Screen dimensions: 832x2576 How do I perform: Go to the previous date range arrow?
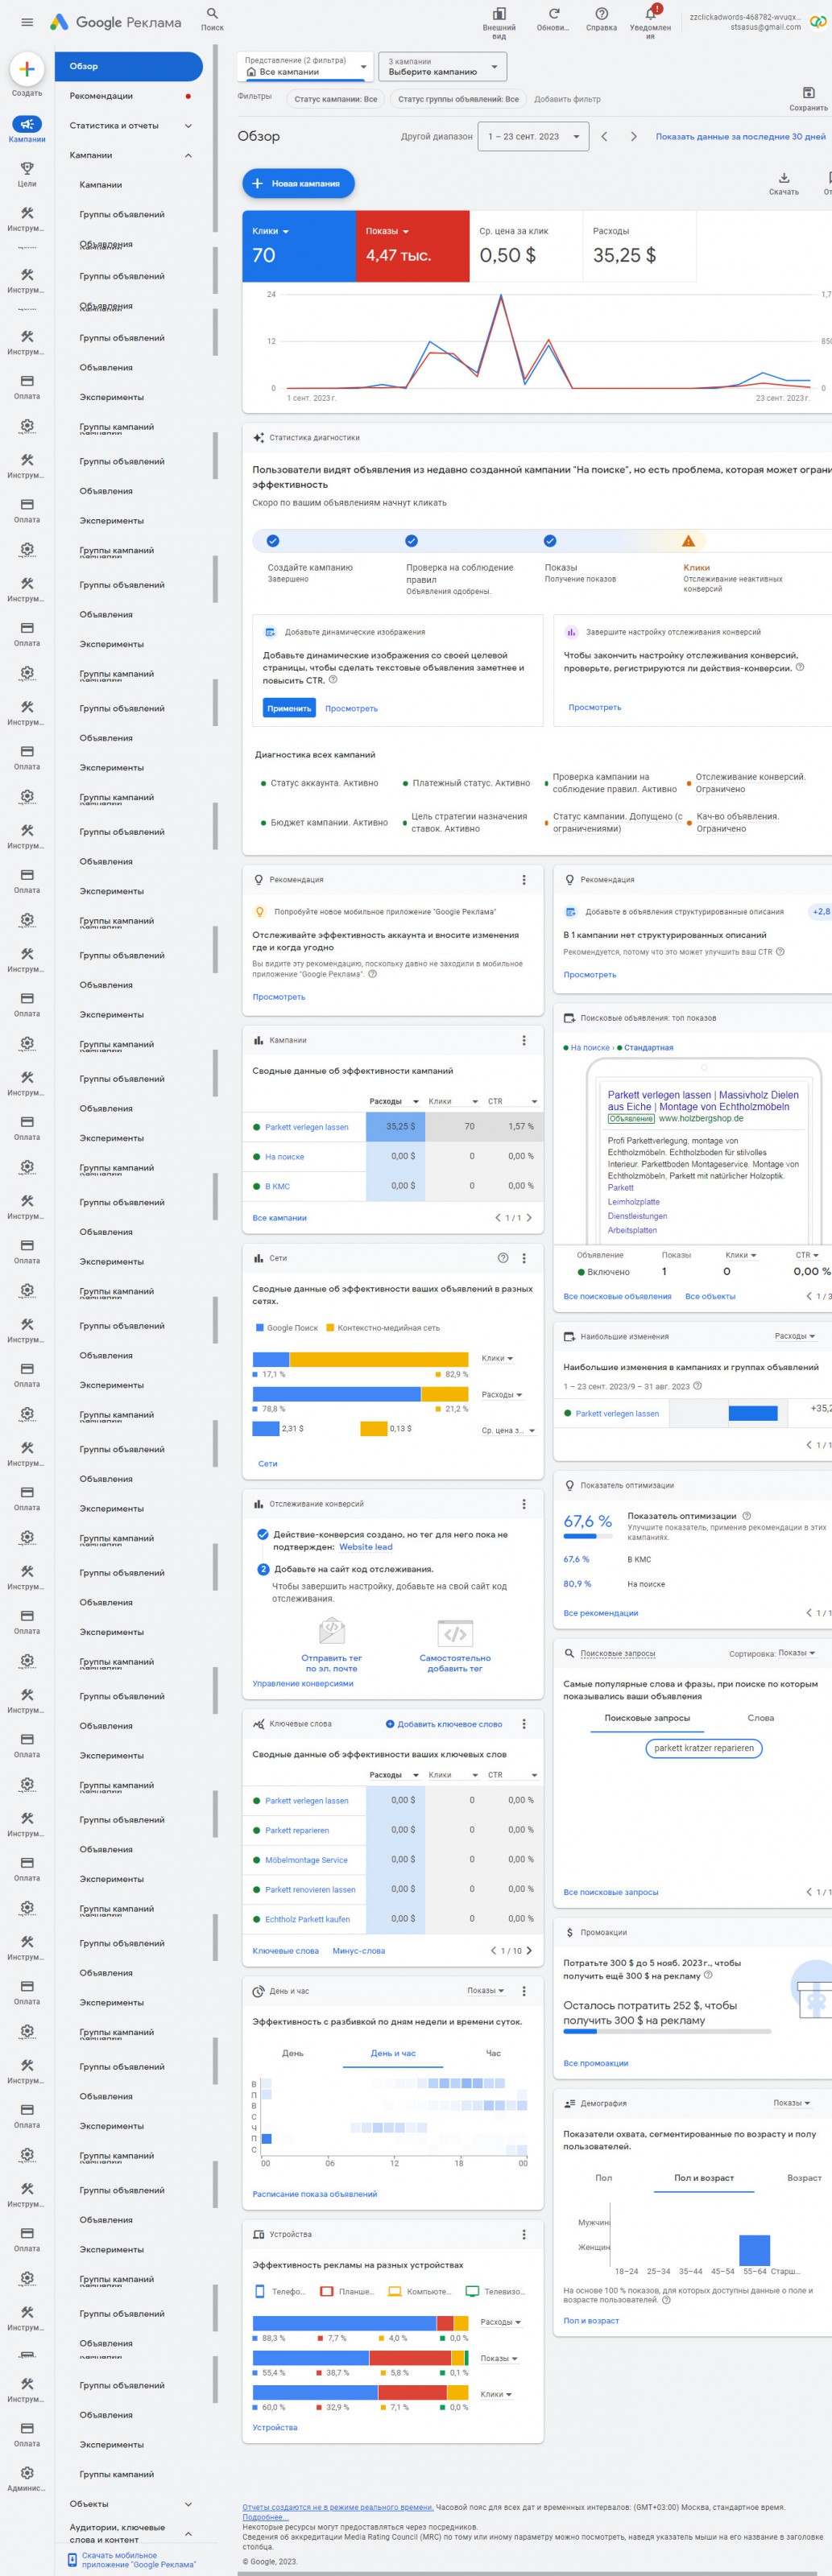point(604,136)
